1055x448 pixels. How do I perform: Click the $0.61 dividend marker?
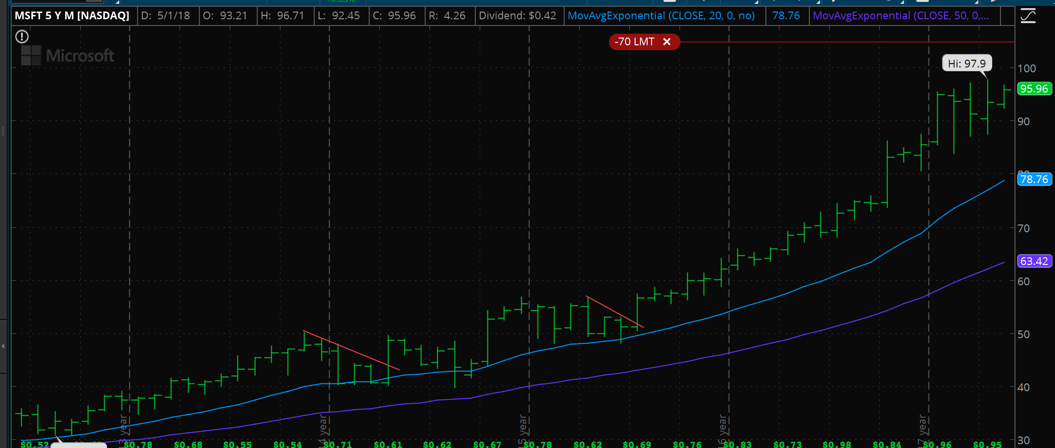tap(388, 444)
